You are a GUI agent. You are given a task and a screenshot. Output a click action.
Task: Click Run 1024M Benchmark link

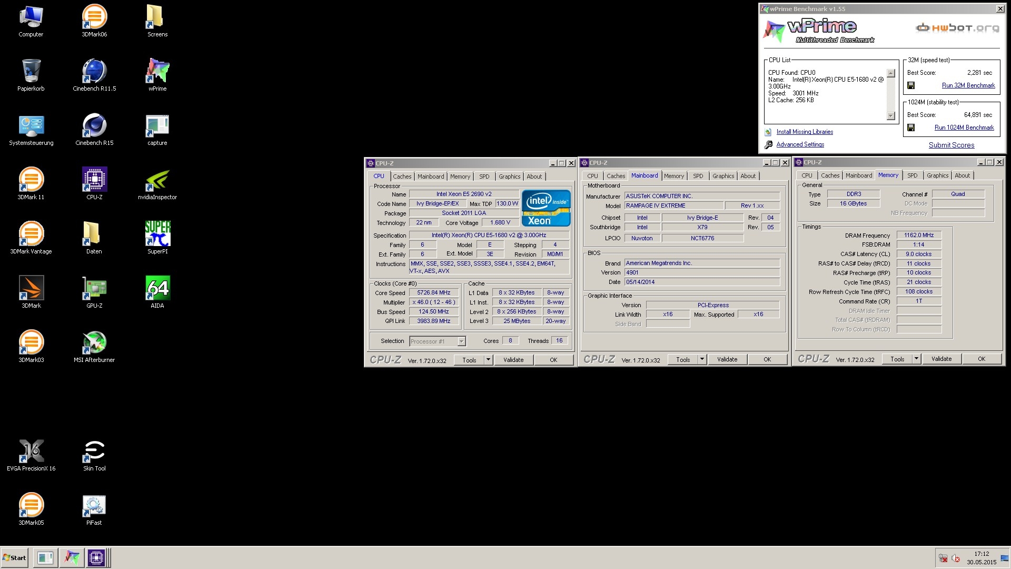(x=964, y=127)
